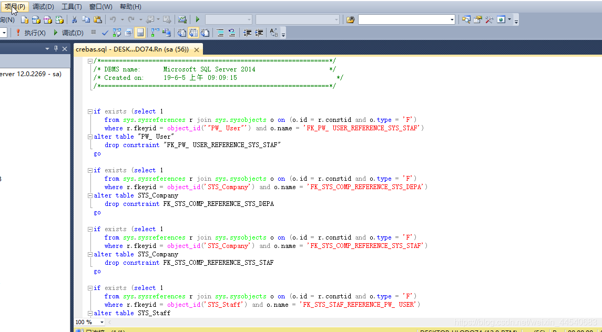
Task: Pin the Object Explorer panel
Action: pos(56,49)
